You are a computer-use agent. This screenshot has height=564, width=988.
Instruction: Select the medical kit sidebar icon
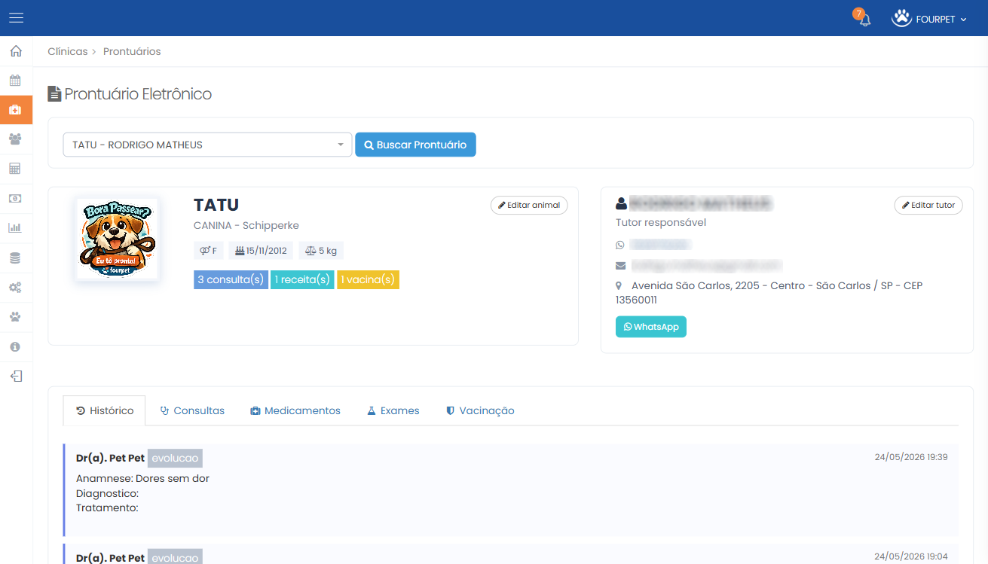click(x=16, y=110)
